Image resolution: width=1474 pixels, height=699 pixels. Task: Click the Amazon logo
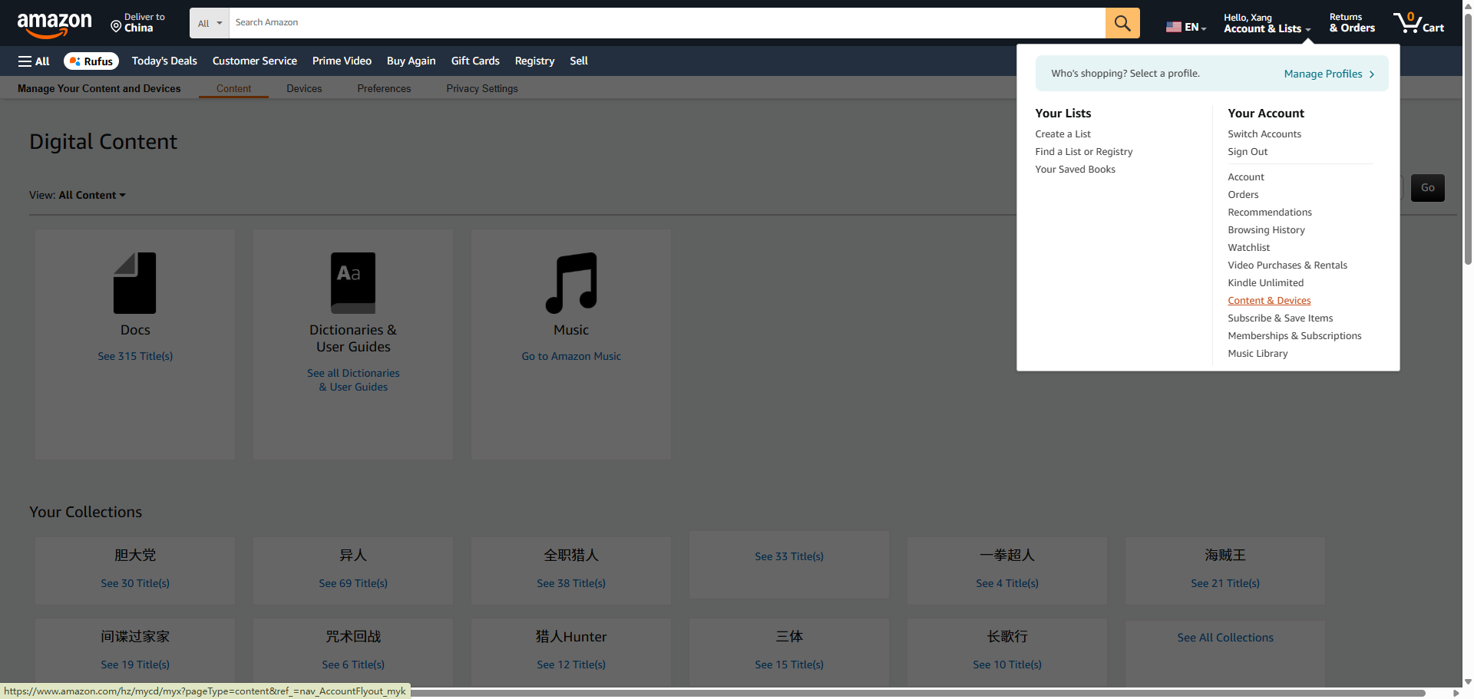(55, 25)
